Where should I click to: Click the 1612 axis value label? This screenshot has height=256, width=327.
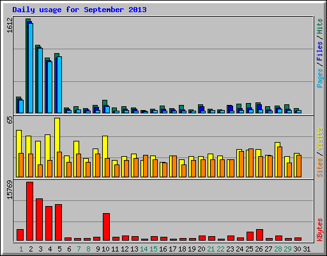[x=10, y=25]
